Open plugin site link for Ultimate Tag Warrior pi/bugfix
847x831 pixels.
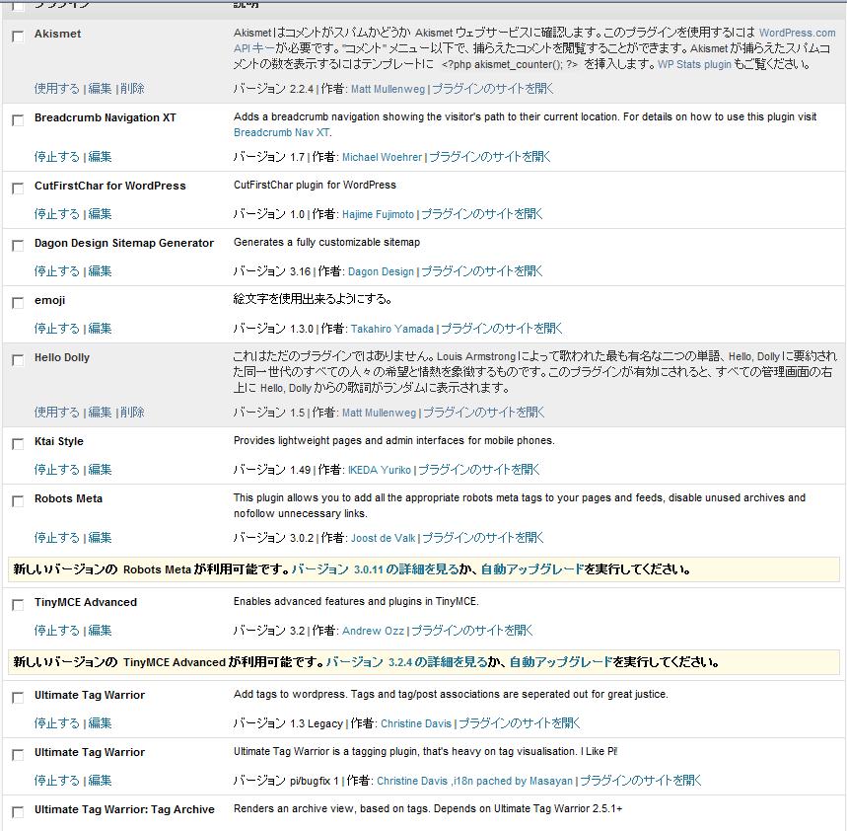click(x=641, y=782)
